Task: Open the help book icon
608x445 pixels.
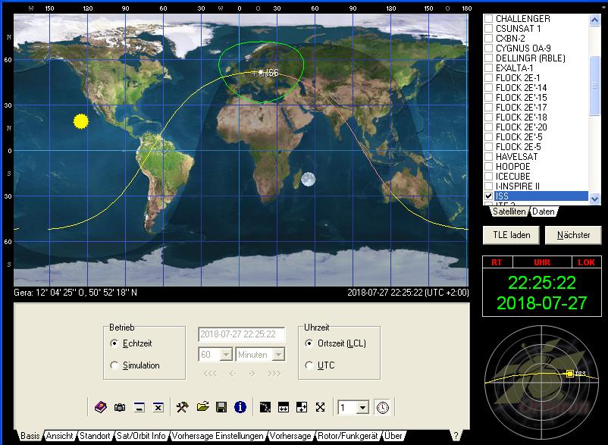Action: point(101,407)
